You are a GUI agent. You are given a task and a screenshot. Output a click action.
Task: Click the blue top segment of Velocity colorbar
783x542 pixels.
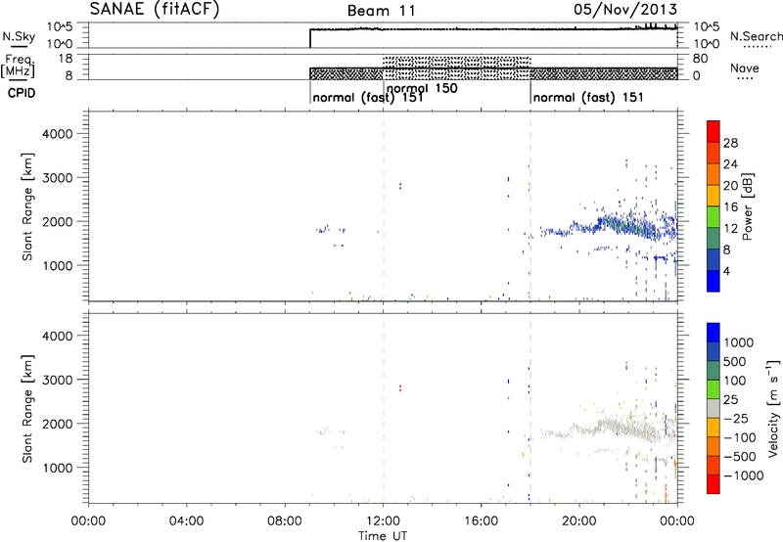click(714, 333)
